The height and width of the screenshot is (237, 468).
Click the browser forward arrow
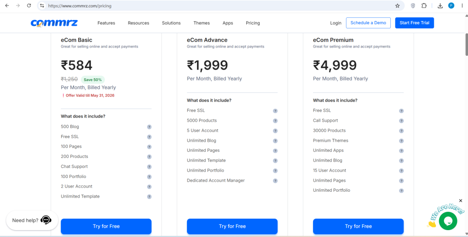[x=18, y=5]
